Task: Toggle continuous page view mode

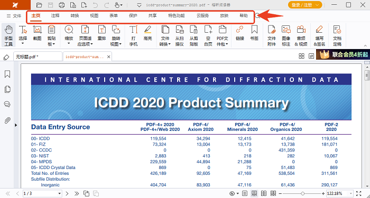Action: coord(254,194)
